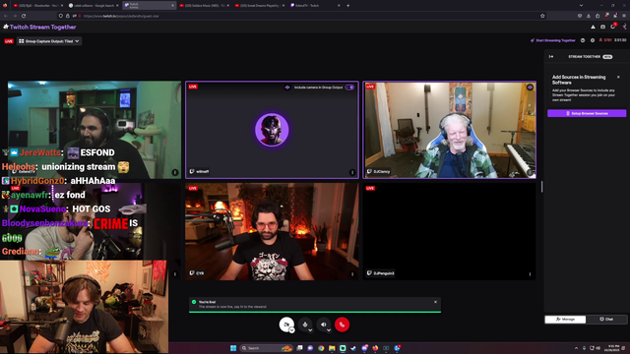This screenshot has width=630, height=354.
Task: Open File Explorer from taskbar
Action: [x=332, y=348]
